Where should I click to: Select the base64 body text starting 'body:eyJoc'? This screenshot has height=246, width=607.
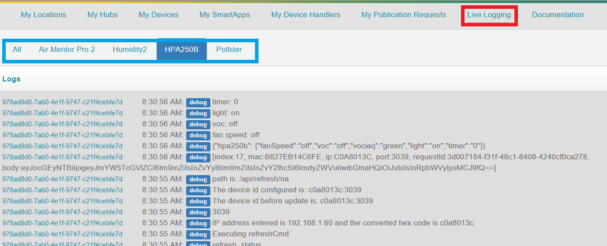(x=249, y=168)
